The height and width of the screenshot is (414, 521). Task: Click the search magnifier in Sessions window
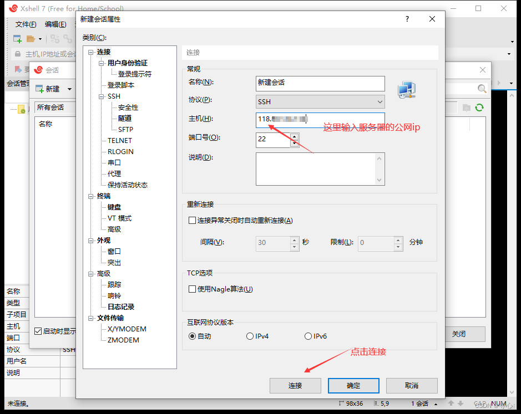[482, 88]
